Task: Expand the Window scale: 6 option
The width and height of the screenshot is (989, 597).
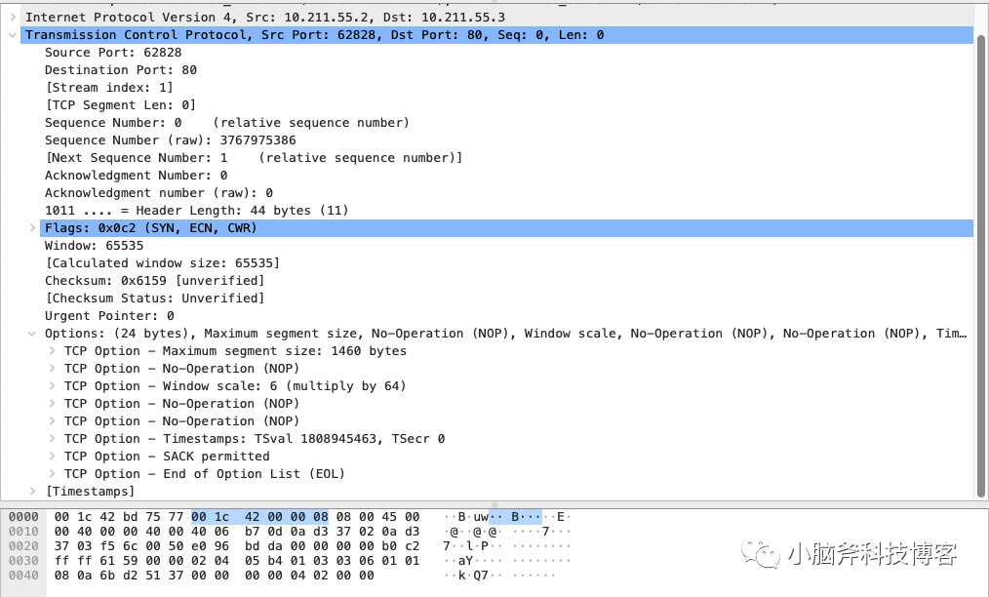Action: [52, 385]
